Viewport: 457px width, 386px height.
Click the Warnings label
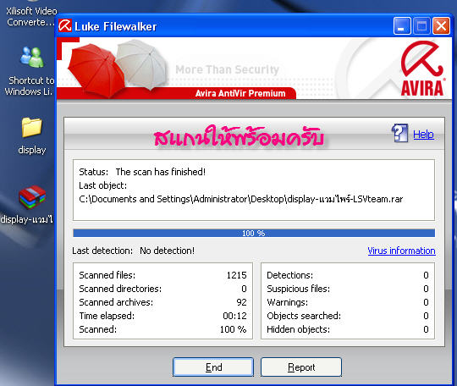[287, 302]
